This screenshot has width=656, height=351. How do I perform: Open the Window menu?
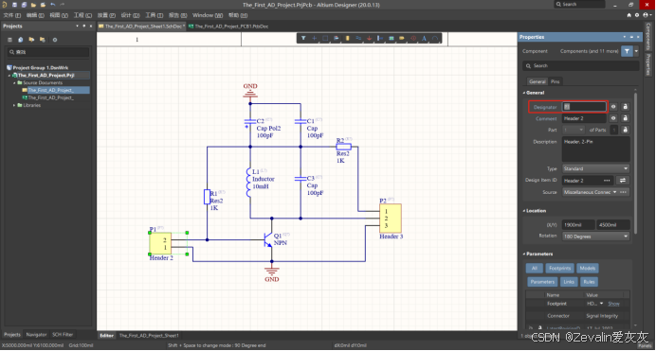pos(207,15)
